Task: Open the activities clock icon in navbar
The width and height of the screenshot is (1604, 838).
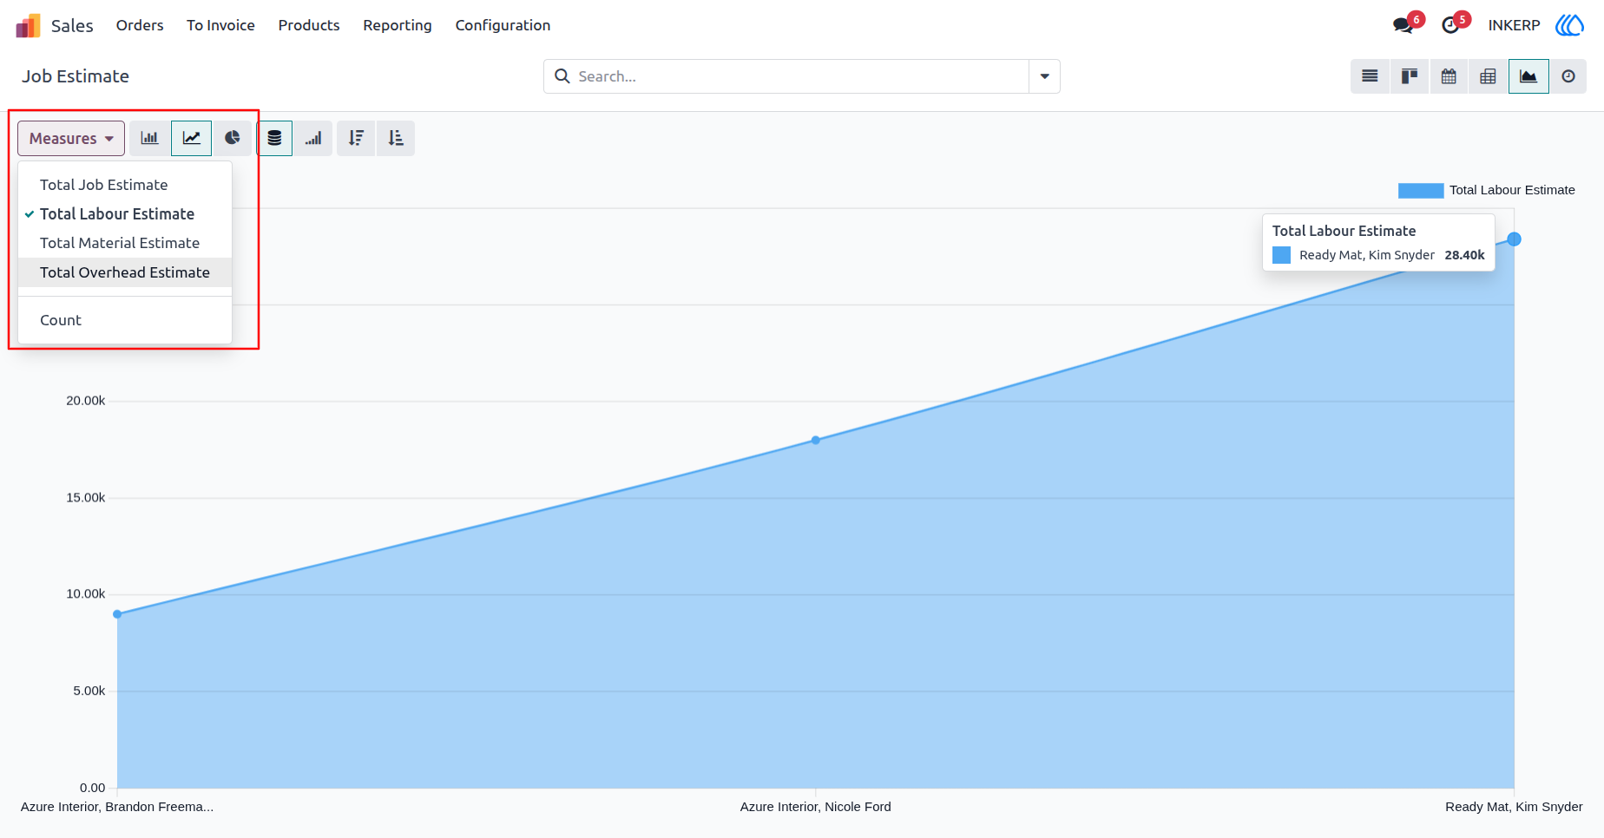Action: [1450, 25]
